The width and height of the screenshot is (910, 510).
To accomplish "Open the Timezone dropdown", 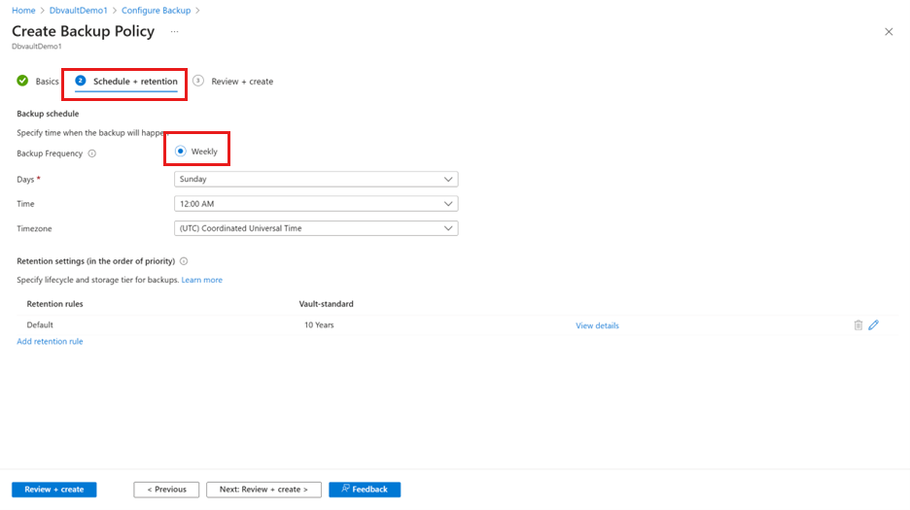I will tap(316, 228).
